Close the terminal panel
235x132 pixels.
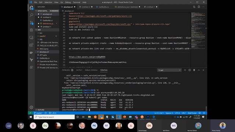(x=203, y=70)
